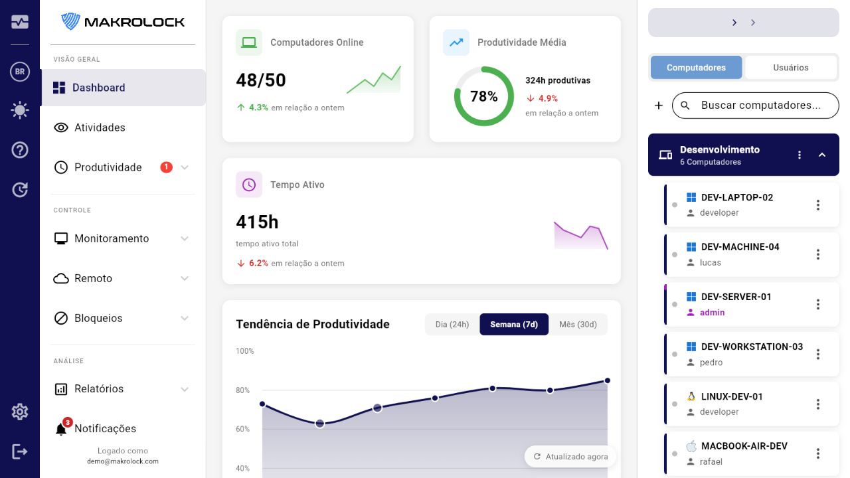This screenshot has height=478, width=850.
Task: Click the search magnifier icon
Action: coord(687,106)
